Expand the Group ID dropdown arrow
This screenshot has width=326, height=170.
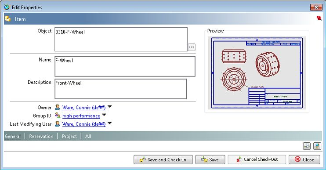[104, 115]
